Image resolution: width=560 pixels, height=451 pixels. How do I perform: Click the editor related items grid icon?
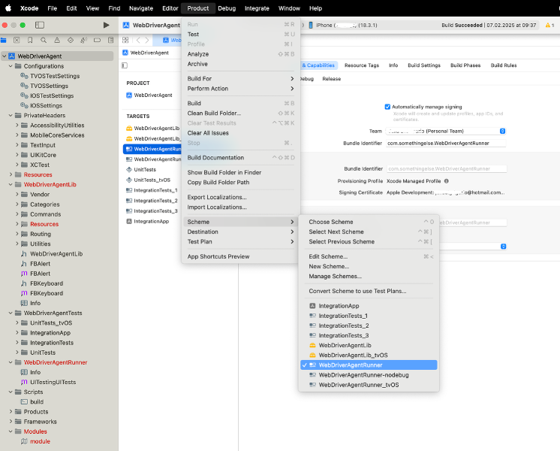click(125, 40)
